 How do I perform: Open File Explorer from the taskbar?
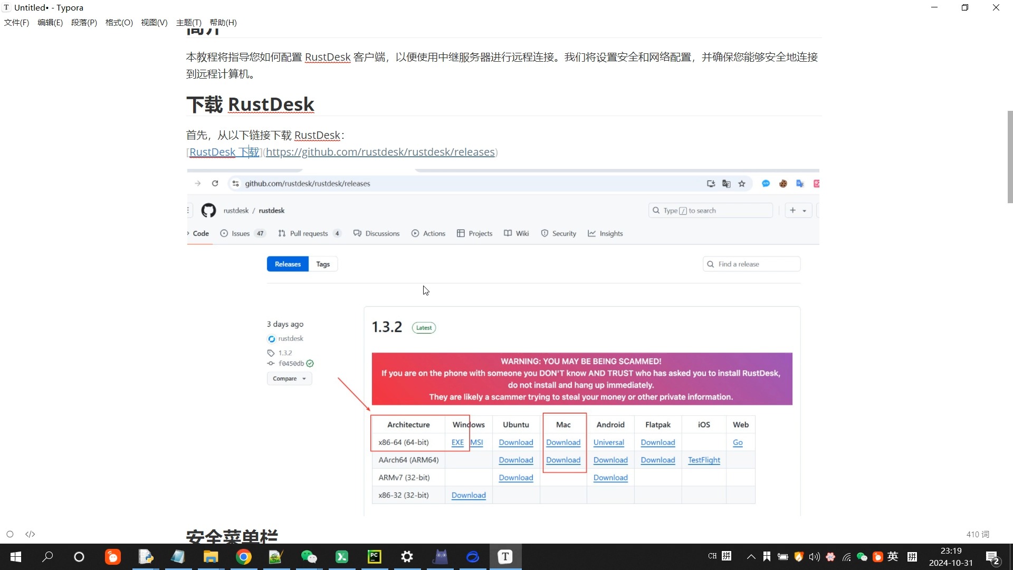coord(211,557)
